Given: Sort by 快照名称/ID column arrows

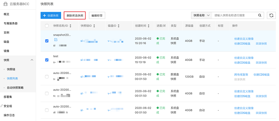Looking at the screenshot, I should coord(70,26).
